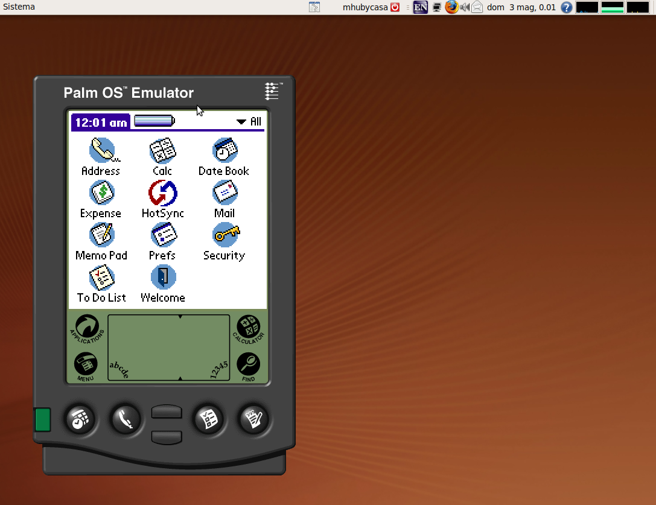Click the date and time clock

pos(521,7)
